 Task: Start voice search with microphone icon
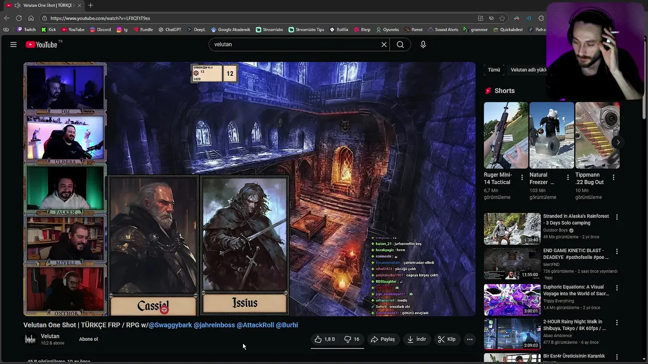point(423,44)
